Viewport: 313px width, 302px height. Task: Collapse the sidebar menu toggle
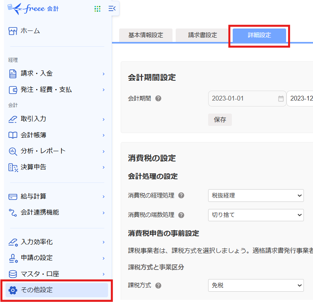point(112,9)
